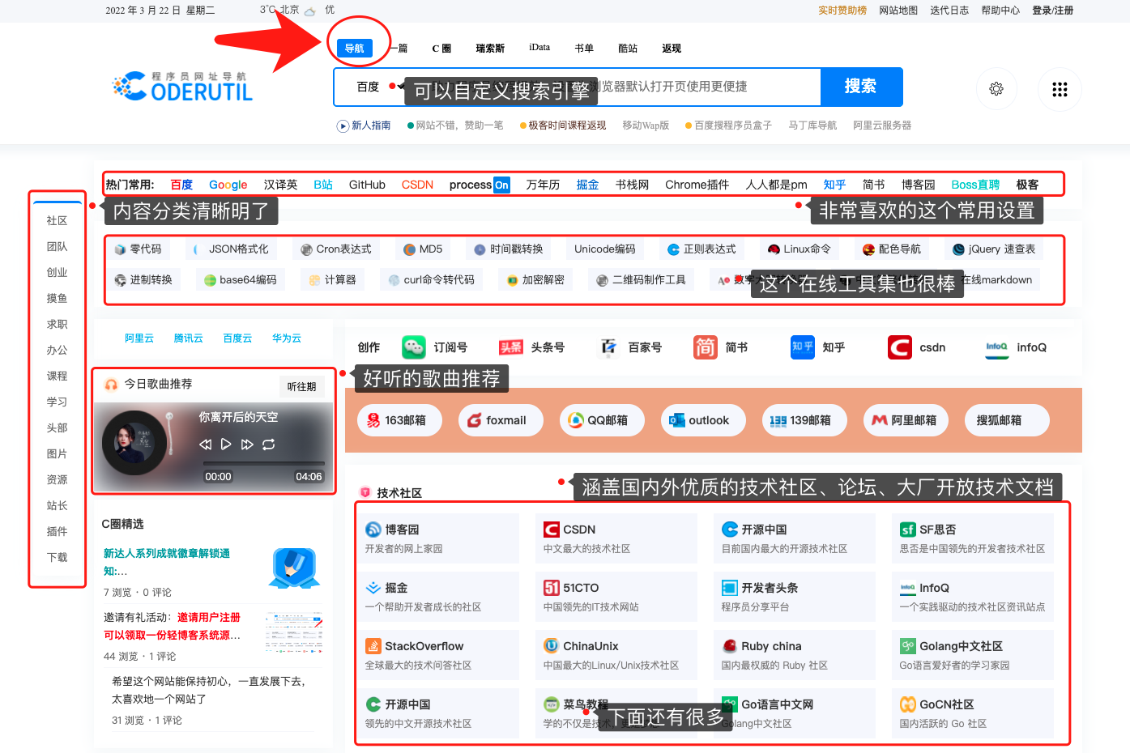The height and width of the screenshot is (753, 1130).
Task: Open 头条号 creator link
Action: (532, 347)
